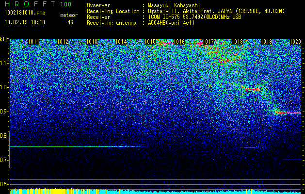The height and width of the screenshot is (194, 305).
Task: Click the meteor count value 46
Action: coord(70,22)
